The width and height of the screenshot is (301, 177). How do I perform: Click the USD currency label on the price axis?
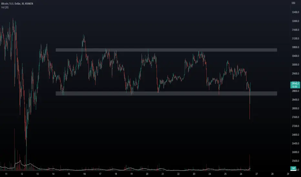click(293, 3)
